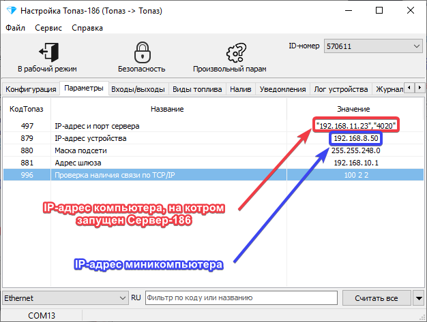
Task: Select the Адрес шлюза row name
Action: (78, 163)
